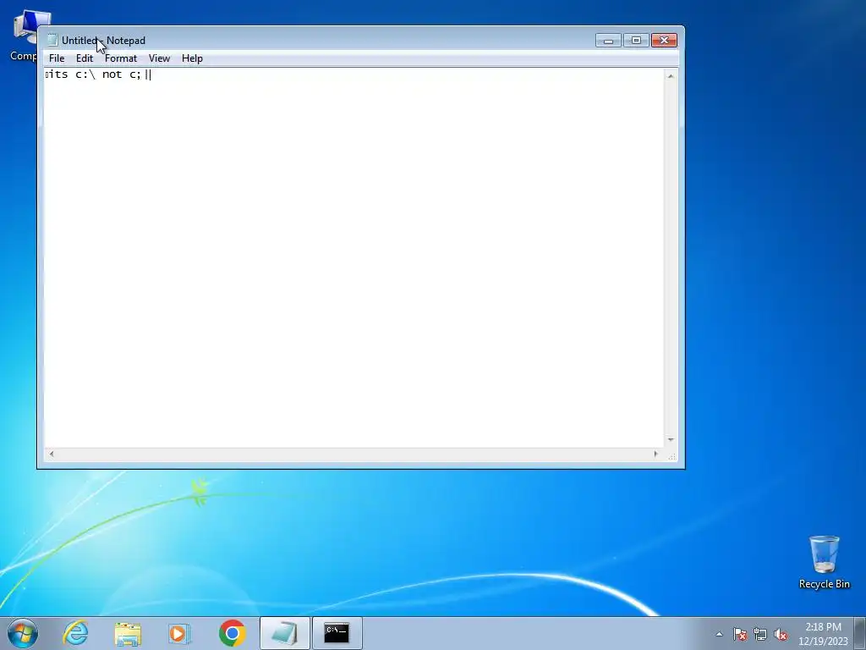This screenshot has width=866, height=650.
Task: Show hidden system tray icons
Action: coord(719,635)
